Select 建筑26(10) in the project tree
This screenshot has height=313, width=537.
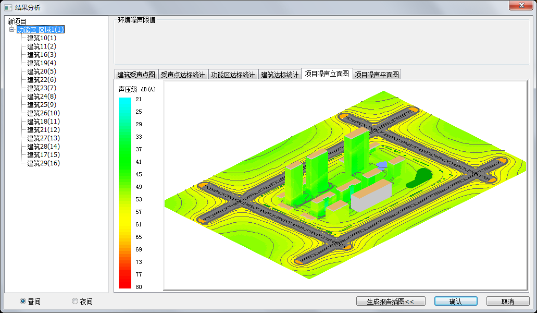coord(43,113)
